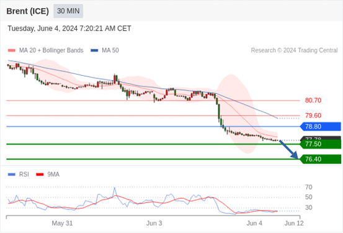Click the red 79.60 resistance label
This screenshot has height=233, width=343.
pos(313,116)
